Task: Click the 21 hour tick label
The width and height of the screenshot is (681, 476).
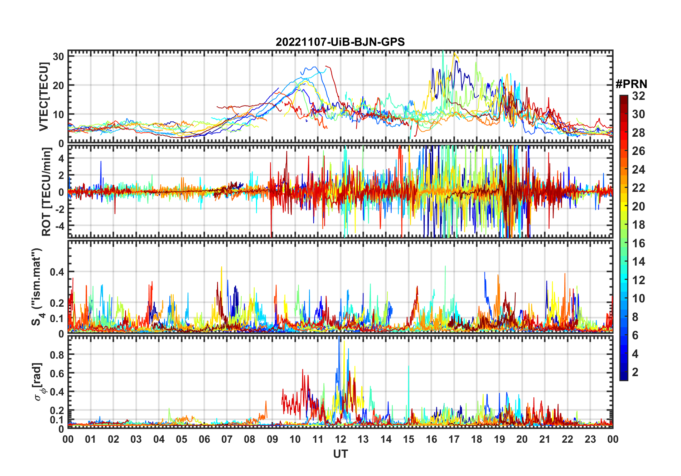Action: (x=545, y=439)
